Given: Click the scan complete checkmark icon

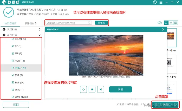Looking at the screenshot, I should point(9,12).
